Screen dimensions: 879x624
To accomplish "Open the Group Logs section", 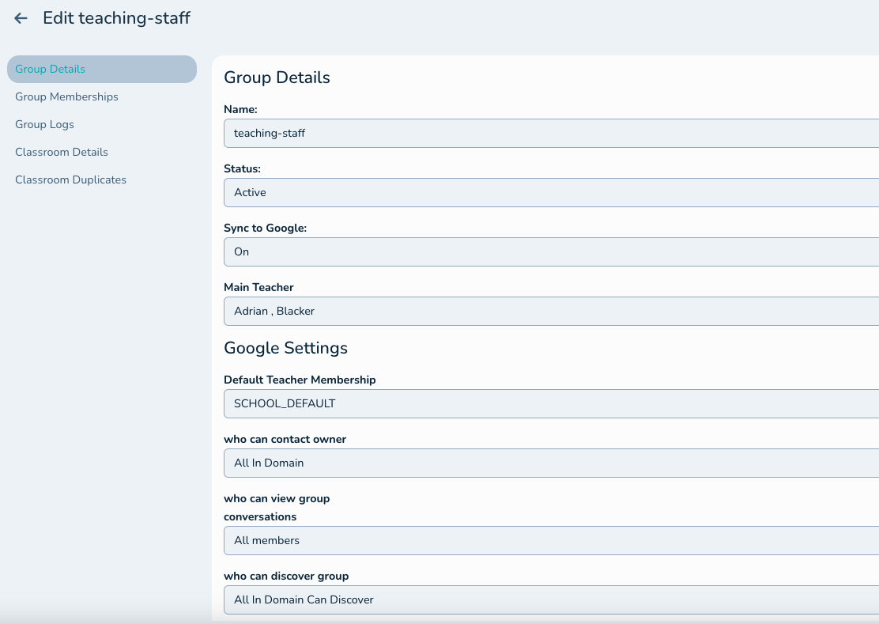I will [x=44, y=124].
